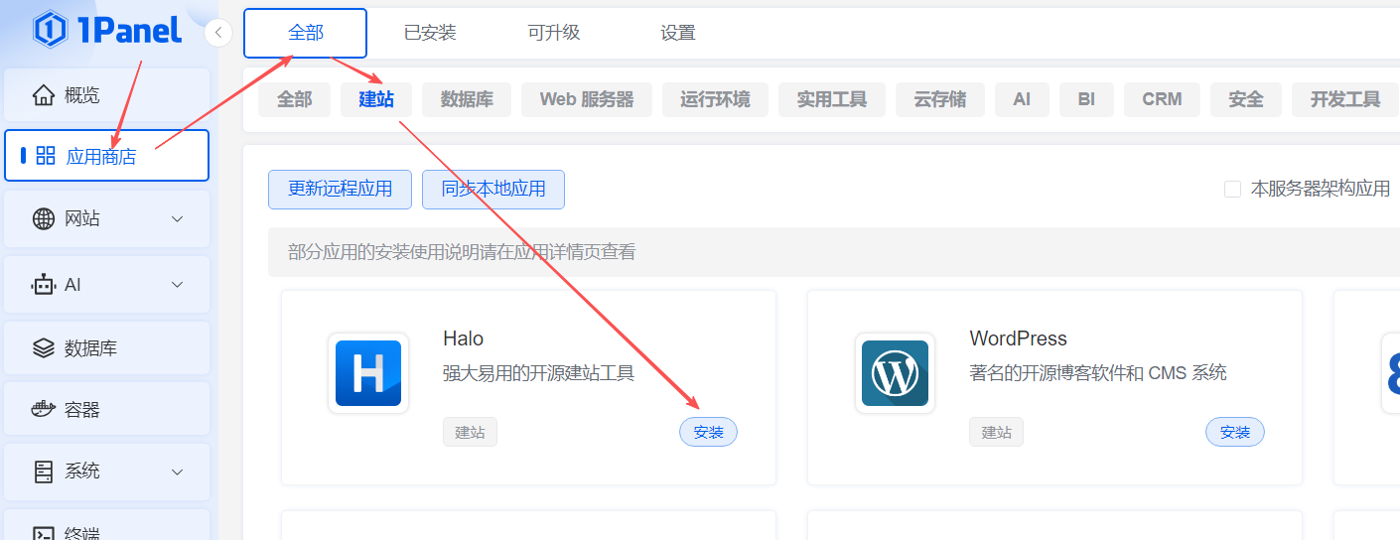The image size is (1400, 540).
Task: Click the home icon beside 概览
Action: click(x=44, y=95)
